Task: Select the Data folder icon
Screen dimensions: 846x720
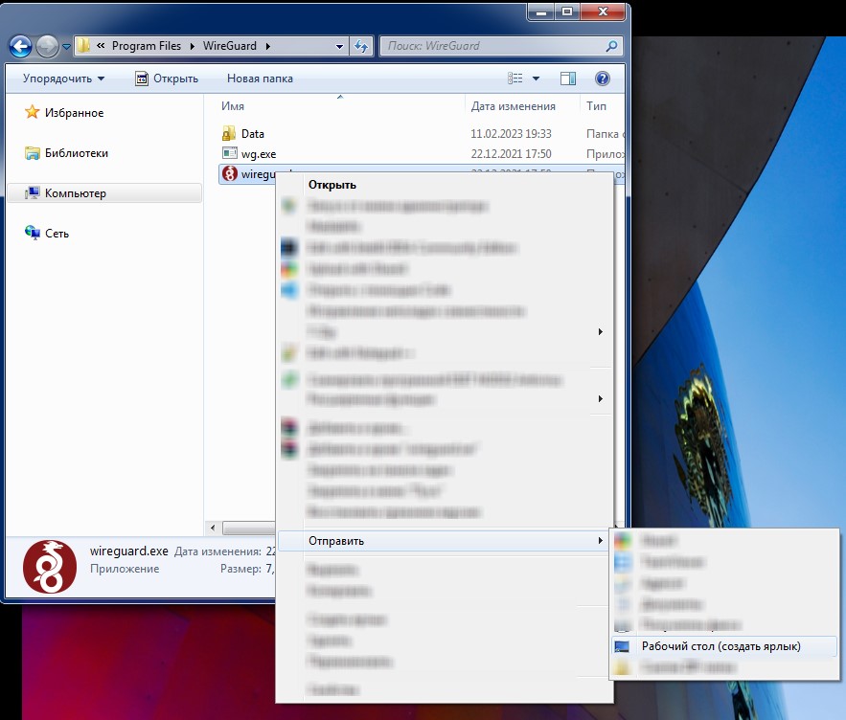Action: click(229, 134)
